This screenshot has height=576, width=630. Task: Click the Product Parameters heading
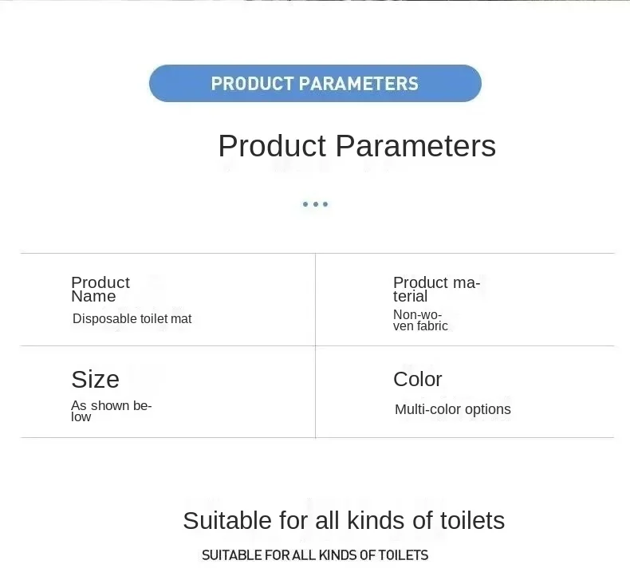(356, 146)
